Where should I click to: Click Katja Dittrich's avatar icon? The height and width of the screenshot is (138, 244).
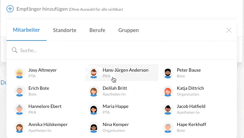click(x=168, y=91)
